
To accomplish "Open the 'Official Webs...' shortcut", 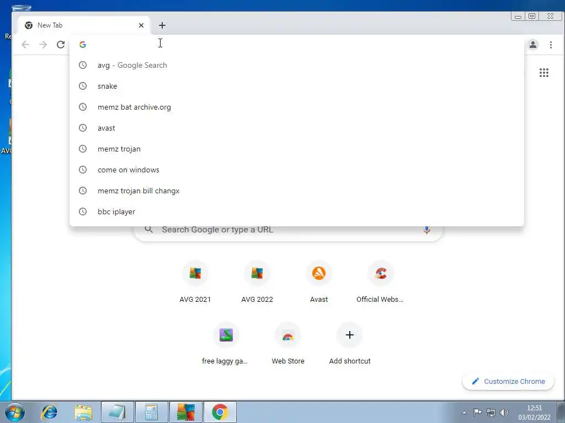I will [x=380, y=282].
